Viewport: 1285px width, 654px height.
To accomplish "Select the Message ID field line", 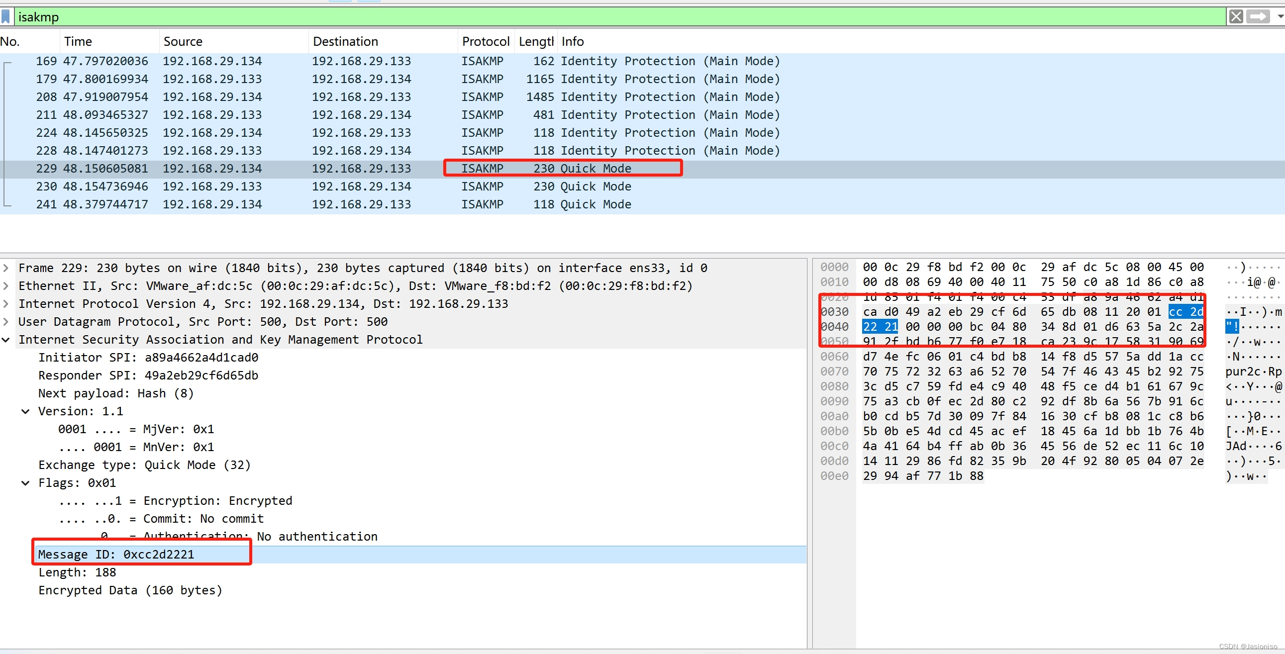I will point(116,554).
